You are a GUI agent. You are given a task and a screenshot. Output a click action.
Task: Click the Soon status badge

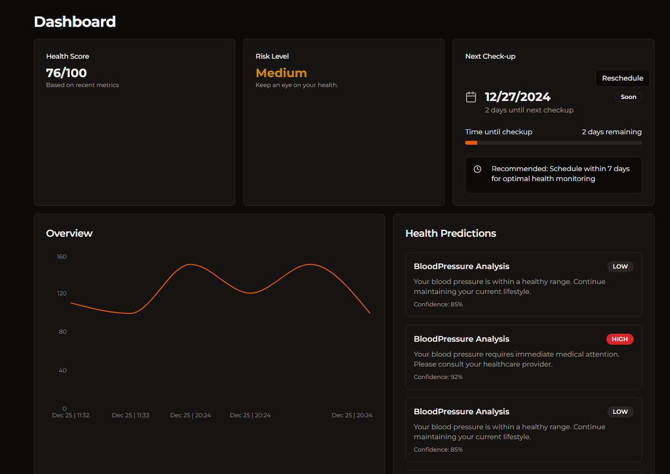tap(628, 97)
